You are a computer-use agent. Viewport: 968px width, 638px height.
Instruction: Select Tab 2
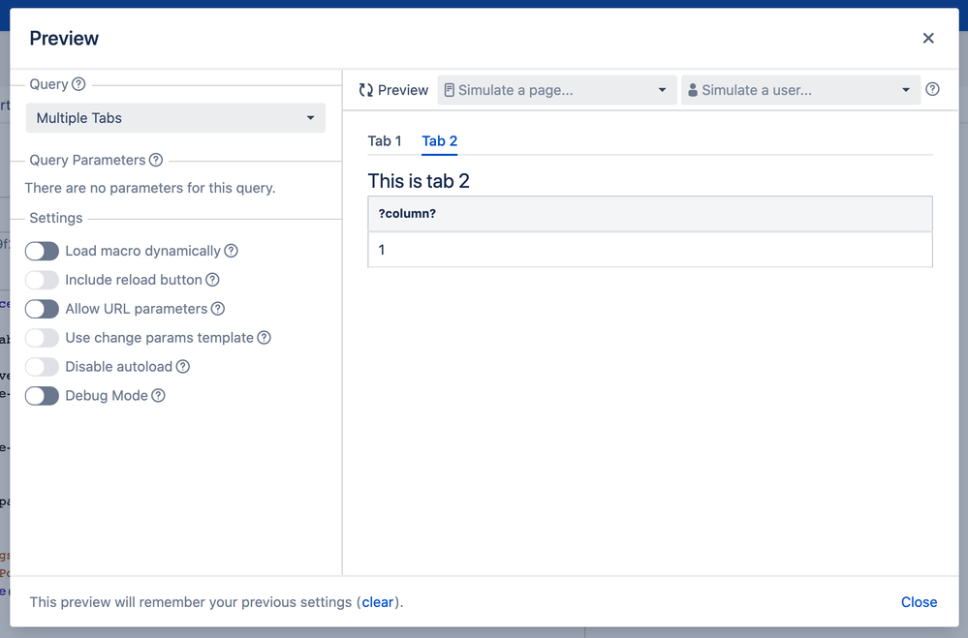coord(440,141)
